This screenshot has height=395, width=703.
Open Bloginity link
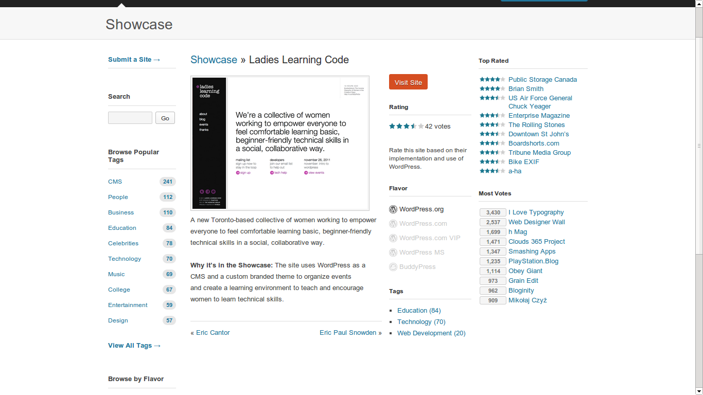521,291
